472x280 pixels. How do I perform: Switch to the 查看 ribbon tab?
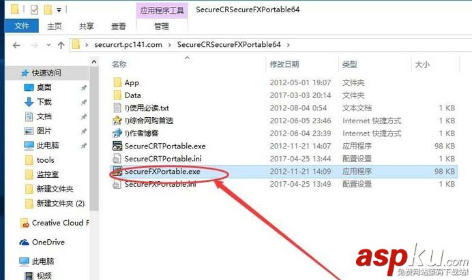(118, 26)
